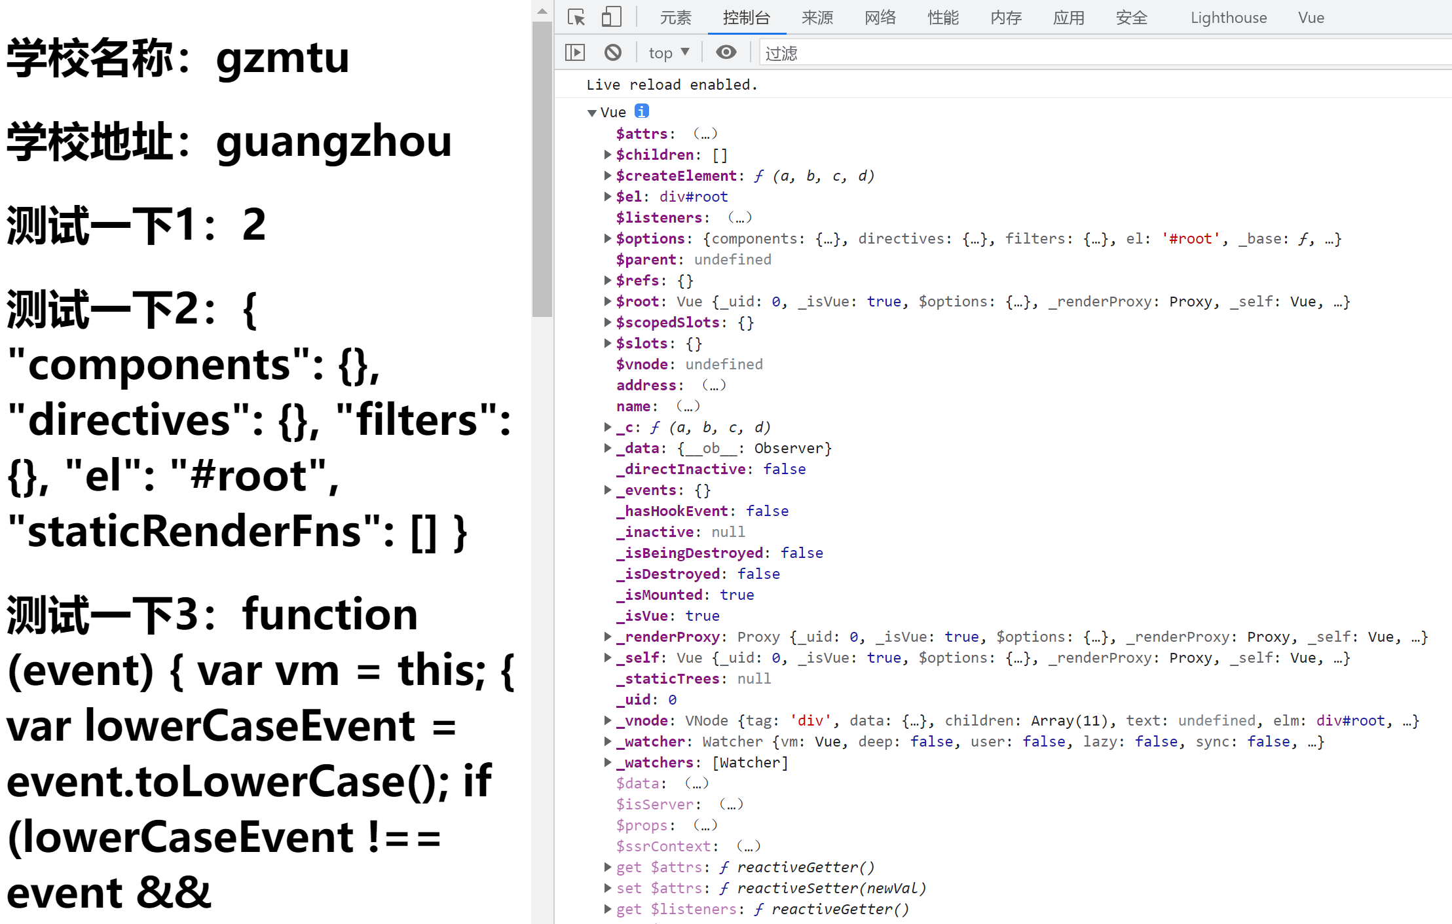Invoke the $attrs getter ellipsis
Viewport: 1452px width, 924px height.
[x=705, y=134]
